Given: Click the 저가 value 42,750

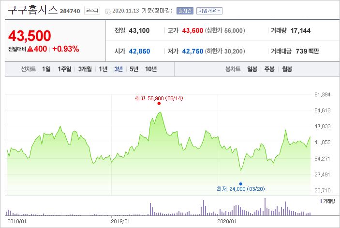Looking at the screenshot, I should tap(192, 52).
